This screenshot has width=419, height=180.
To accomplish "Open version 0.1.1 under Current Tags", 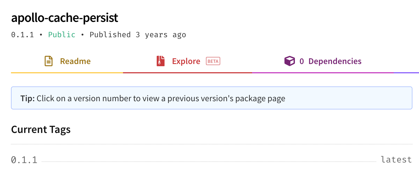I will pyautogui.click(x=24, y=159).
